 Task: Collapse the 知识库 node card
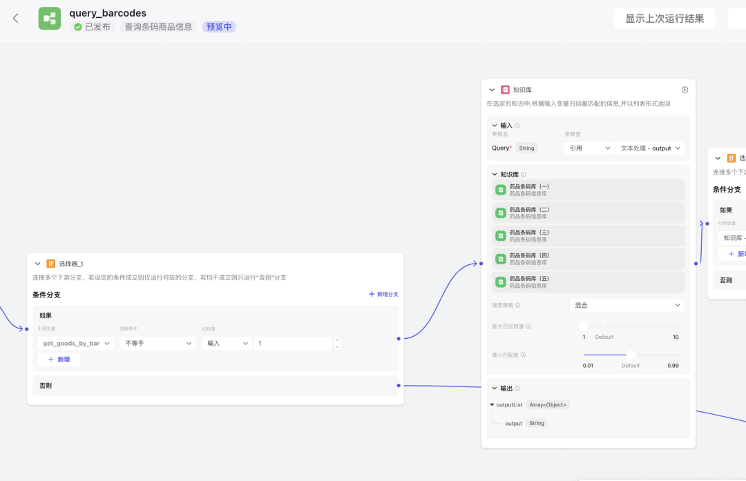pyautogui.click(x=492, y=90)
